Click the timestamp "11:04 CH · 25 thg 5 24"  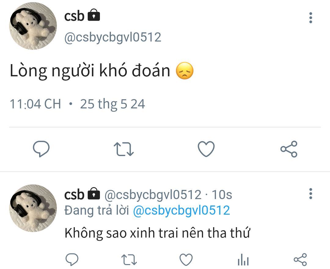[77, 104]
